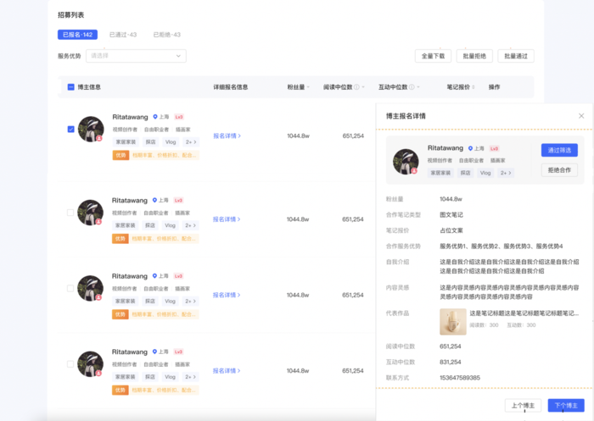Switch to the 已拒绝·43 tab
594x421 pixels.
coord(166,35)
